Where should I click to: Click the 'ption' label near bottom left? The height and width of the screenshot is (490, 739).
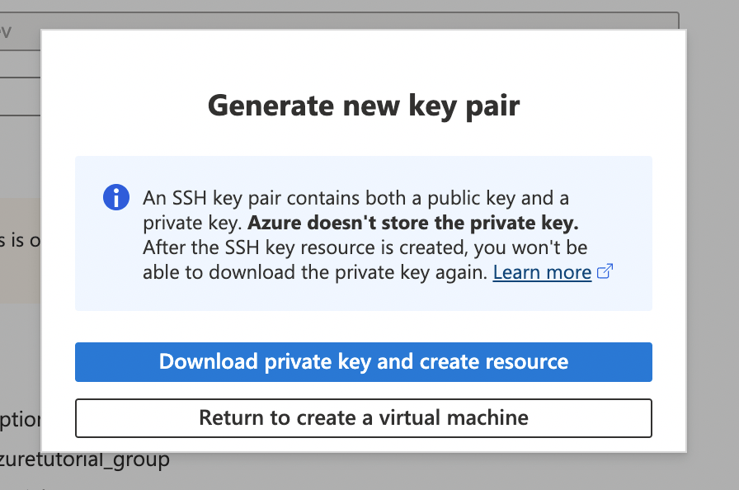point(21,420)
